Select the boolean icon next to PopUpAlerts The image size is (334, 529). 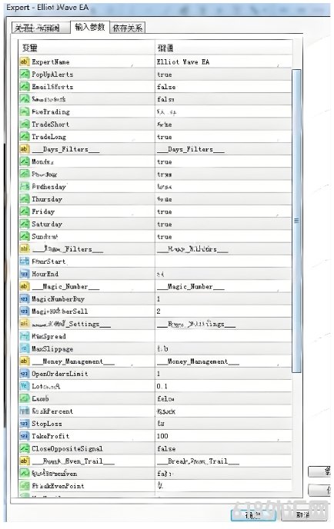click(x=25, y=75)
